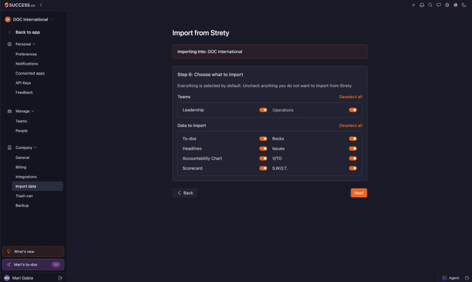The height and width of the screenshot is (282, 472).
Task: Click the Importing into: DOC International banner
Action: [x=270, y=52]
